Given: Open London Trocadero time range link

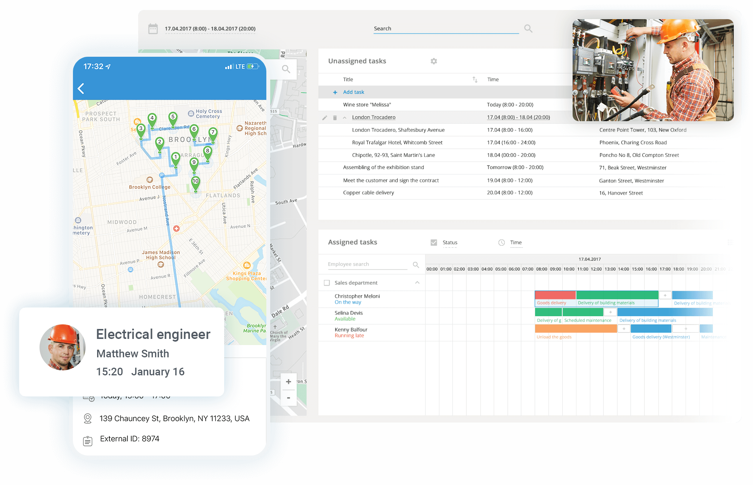Looking at the screenshot, I should point(518,117).
